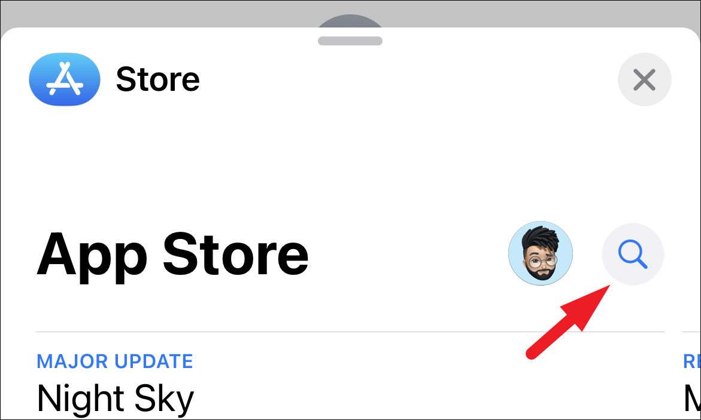Viewport: 701px width, 420px height.
Task: Click the Store label beside the logo
Action: 158,79
